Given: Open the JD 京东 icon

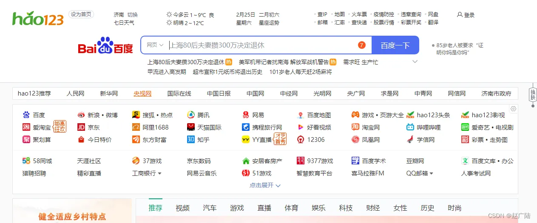Looking at the screenshot, I should (x=81, y=127).
